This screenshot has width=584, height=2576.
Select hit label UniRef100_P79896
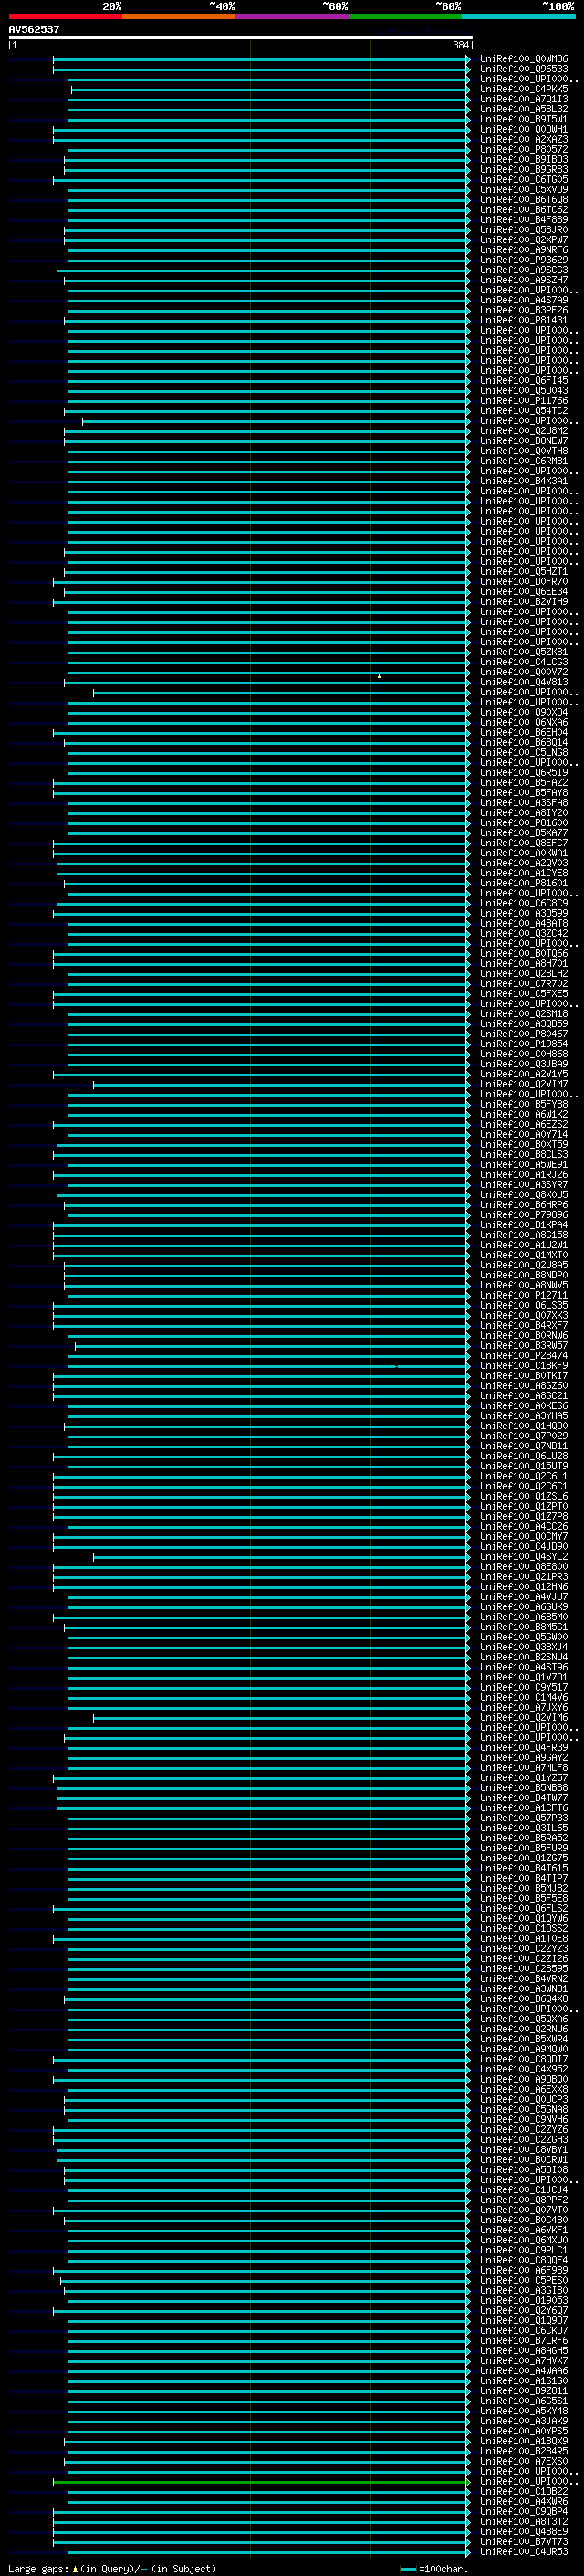click(524, 1215)
